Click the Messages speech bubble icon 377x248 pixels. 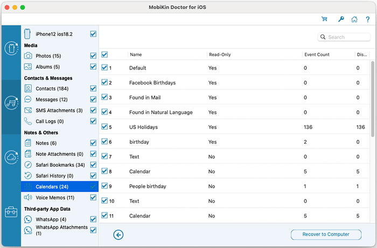click(28, 99)
